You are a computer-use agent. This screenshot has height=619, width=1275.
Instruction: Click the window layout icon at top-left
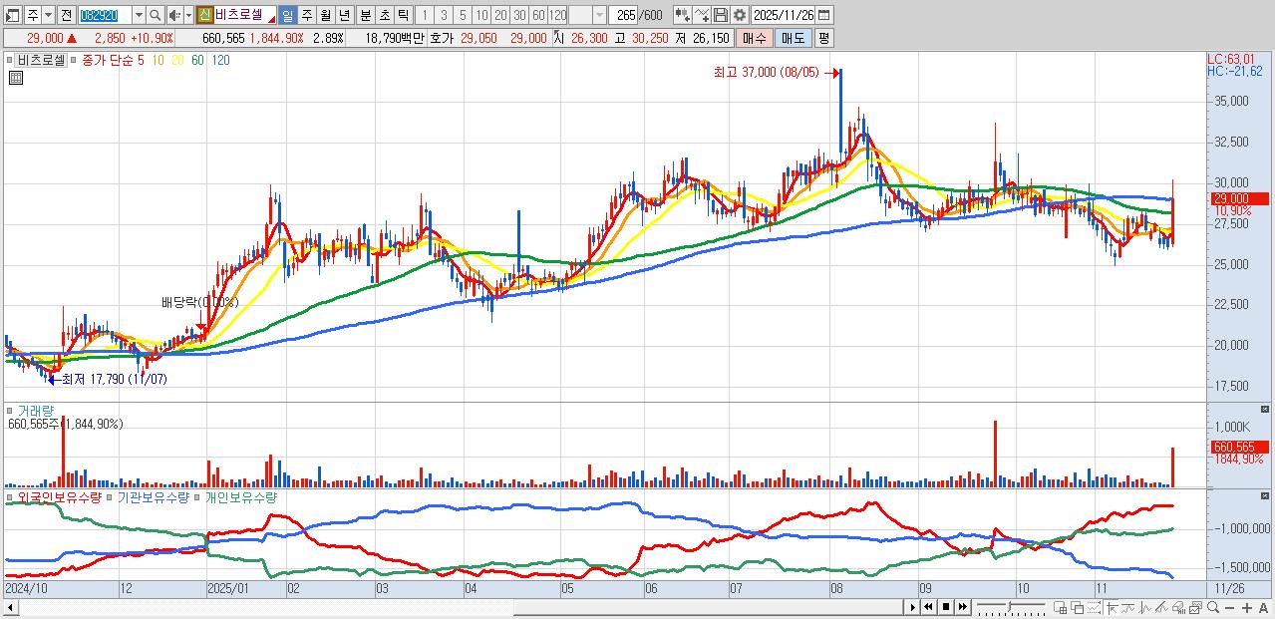[12, 15]
